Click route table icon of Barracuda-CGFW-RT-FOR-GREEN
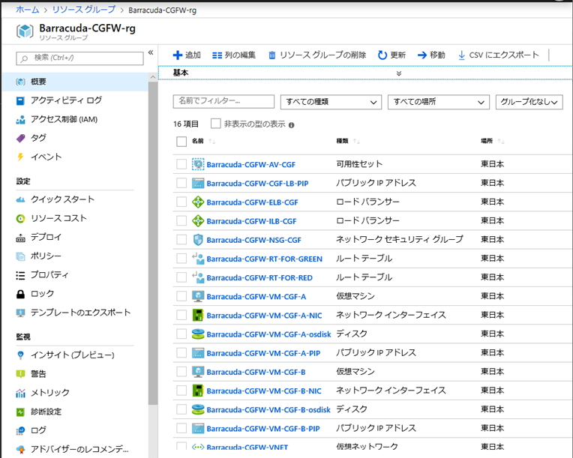This screenshot has width=573, height=458. tap(198, 259)
